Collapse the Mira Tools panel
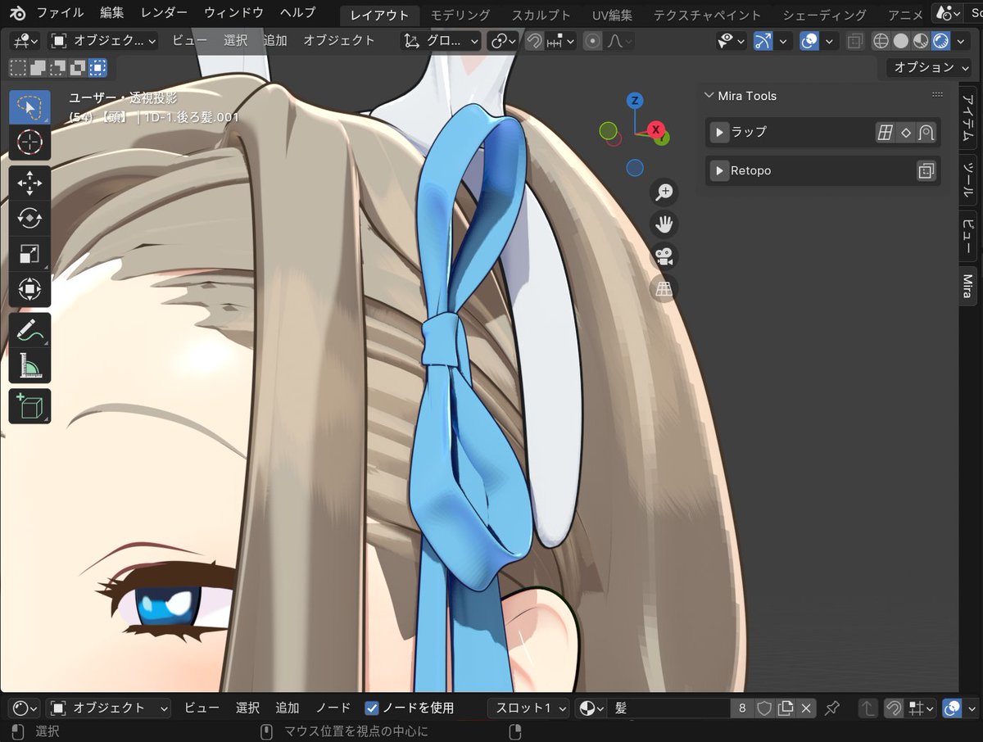Image resolution: width=983 pixels, height=742 pixels. (x=709, y=96)
